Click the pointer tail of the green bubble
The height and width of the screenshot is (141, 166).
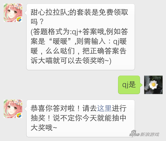[141, 85]
